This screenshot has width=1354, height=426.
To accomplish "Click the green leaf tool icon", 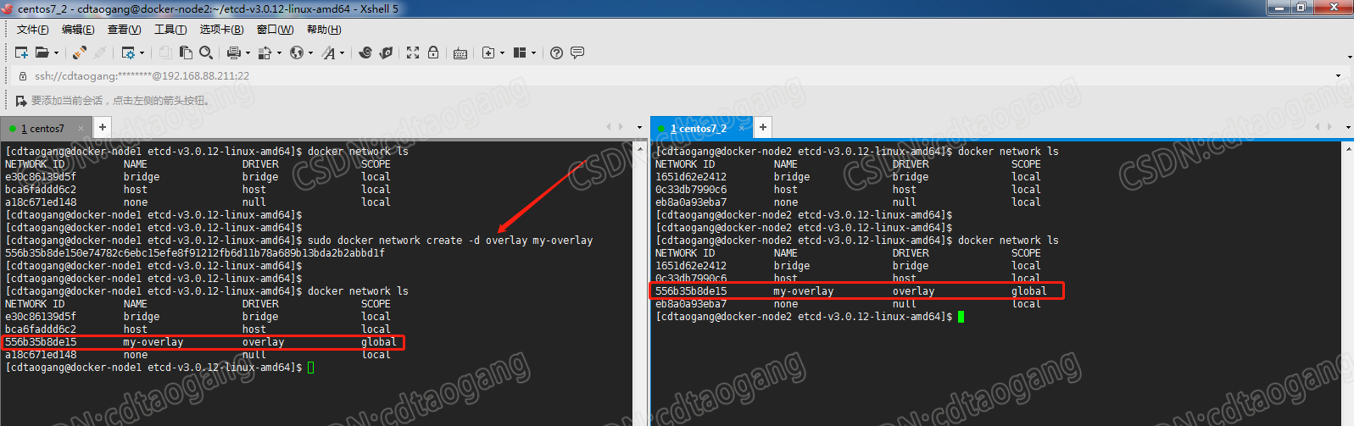I will [x=386, y=53].
